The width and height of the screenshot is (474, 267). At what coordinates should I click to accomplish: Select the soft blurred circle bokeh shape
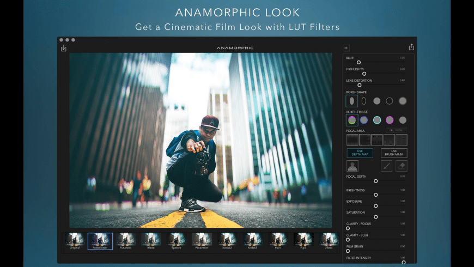(403, 101)
